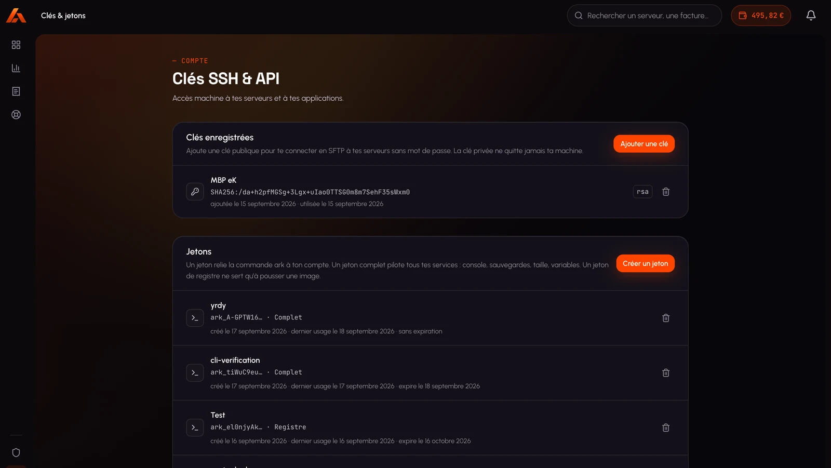Open the support lifebuoy icon in sidebar
Viewport: 831px width, 468px height.
pos(16,115)
